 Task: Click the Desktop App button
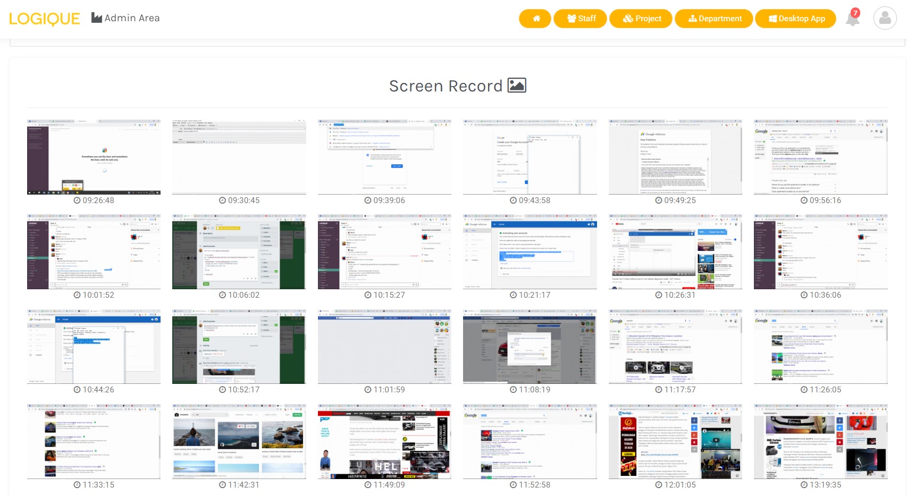click(796, 19)
